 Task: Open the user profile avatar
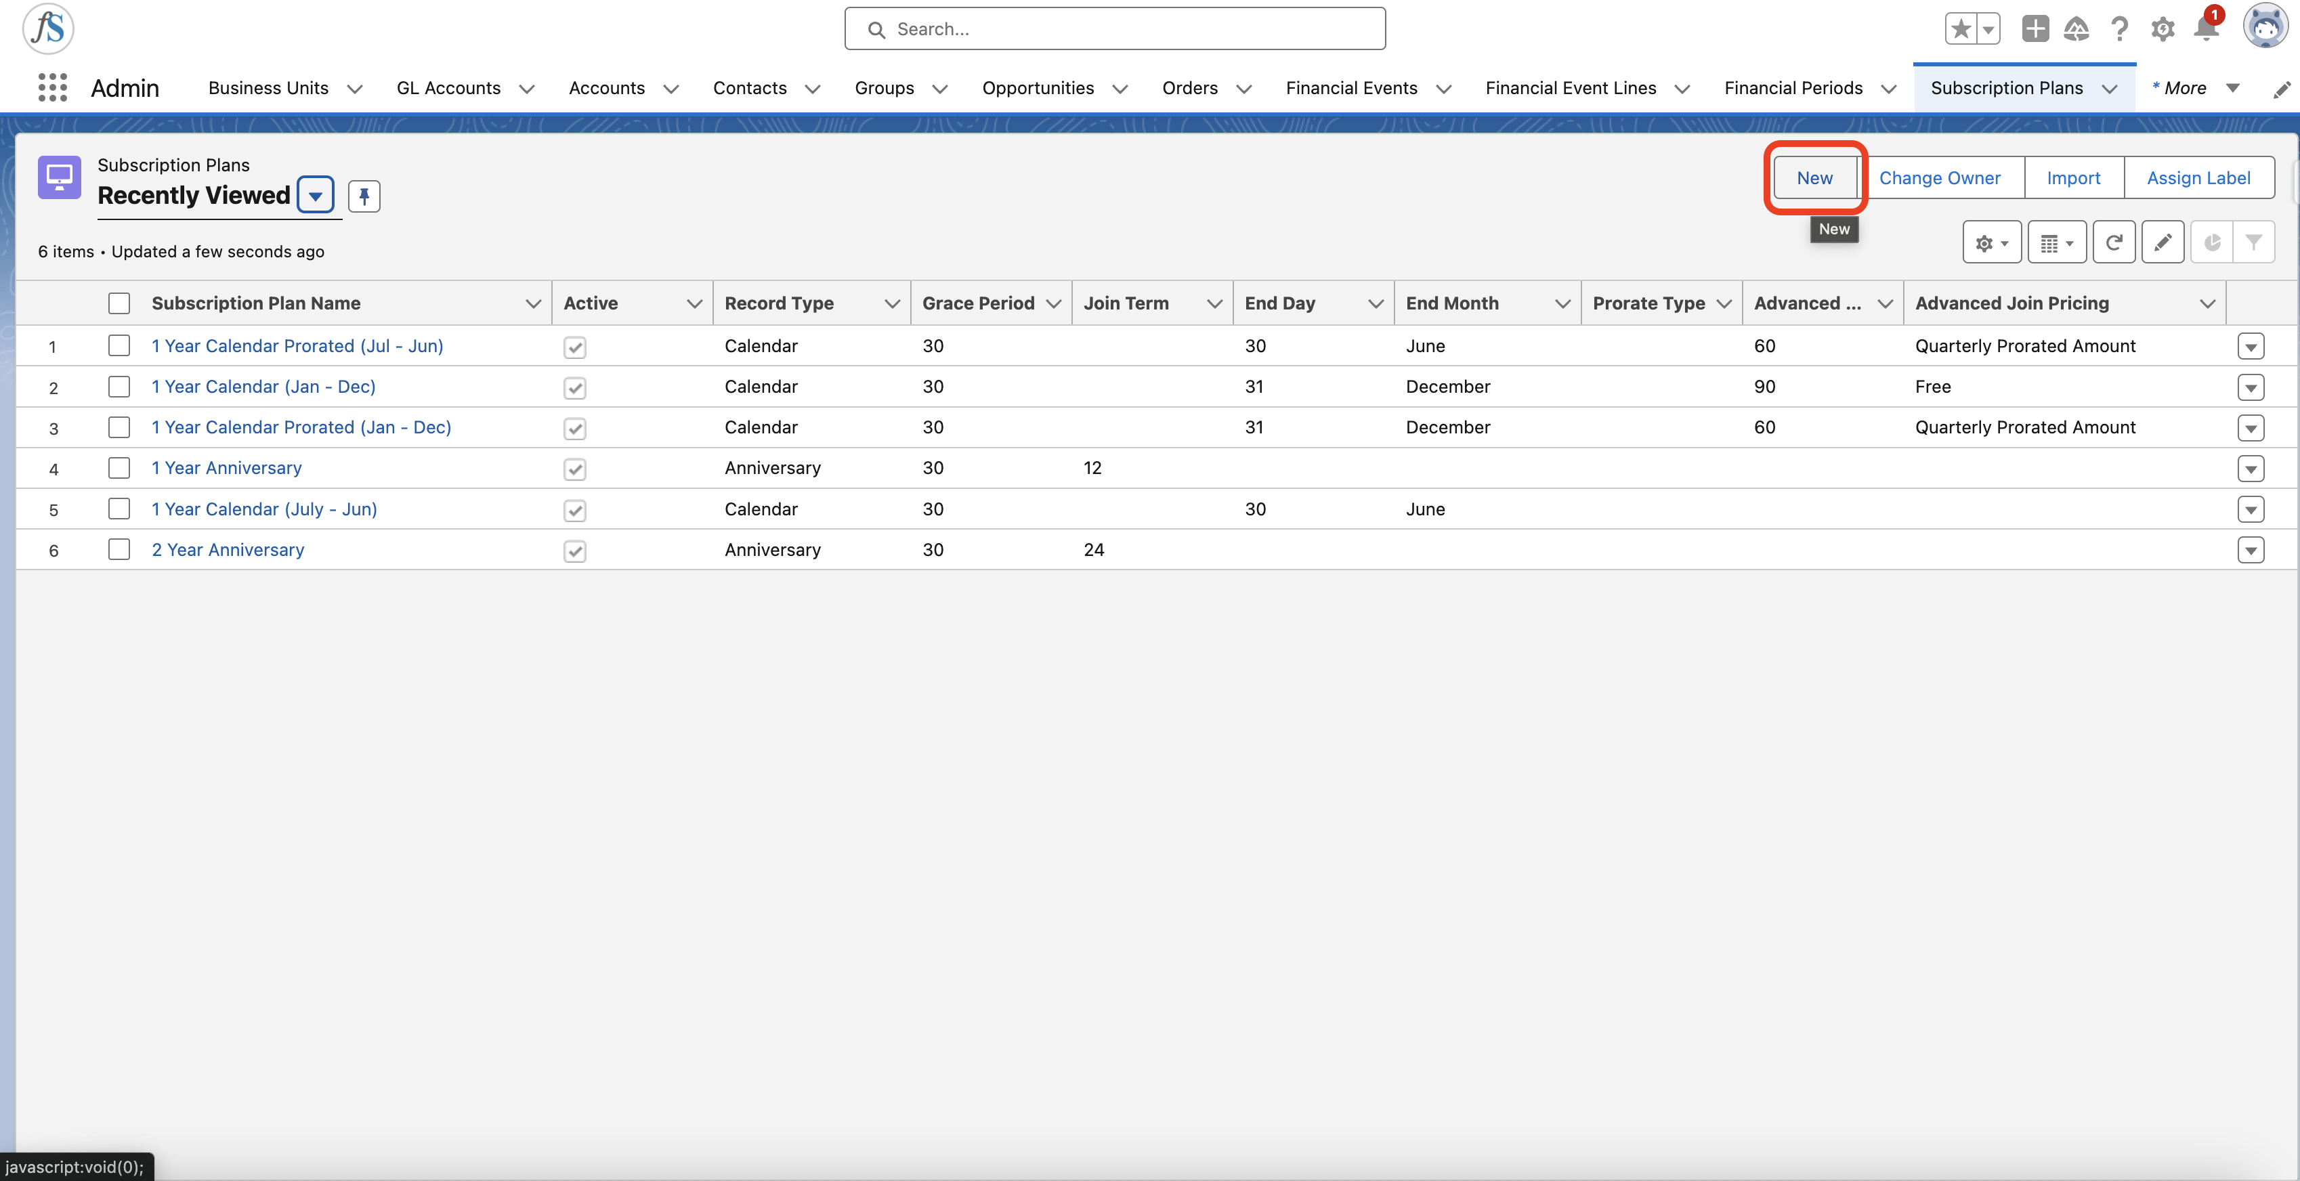[x=2265, y=27]
